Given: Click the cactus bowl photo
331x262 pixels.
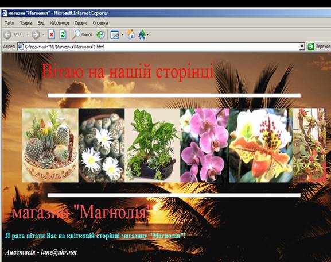Looking at the screenshot, I should pos(50,145).
